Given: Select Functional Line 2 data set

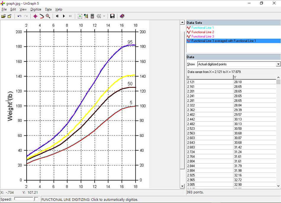Looking at the screenshot, I should (x=203, y=32).
